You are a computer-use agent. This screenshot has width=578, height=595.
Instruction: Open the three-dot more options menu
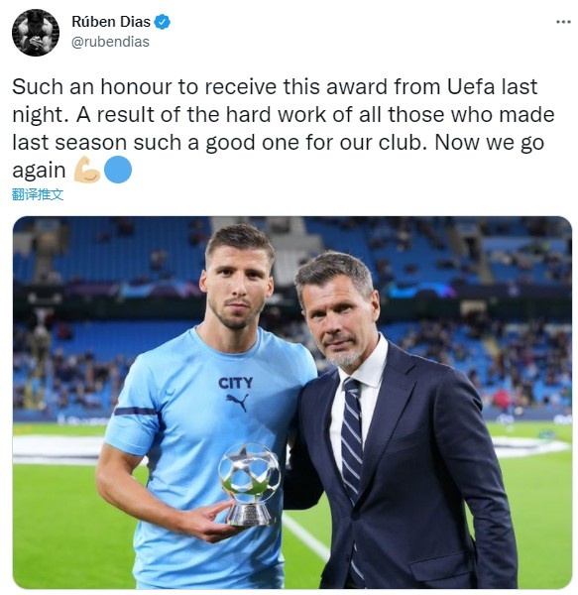563,22
